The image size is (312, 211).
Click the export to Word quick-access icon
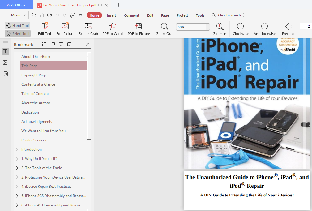[x=73, y=15]
